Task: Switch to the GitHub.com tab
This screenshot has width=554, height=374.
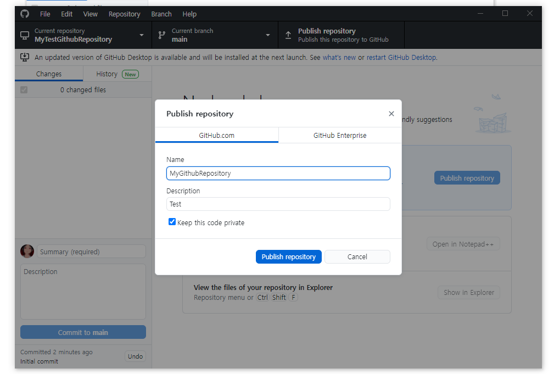Action: coord(216,136)
